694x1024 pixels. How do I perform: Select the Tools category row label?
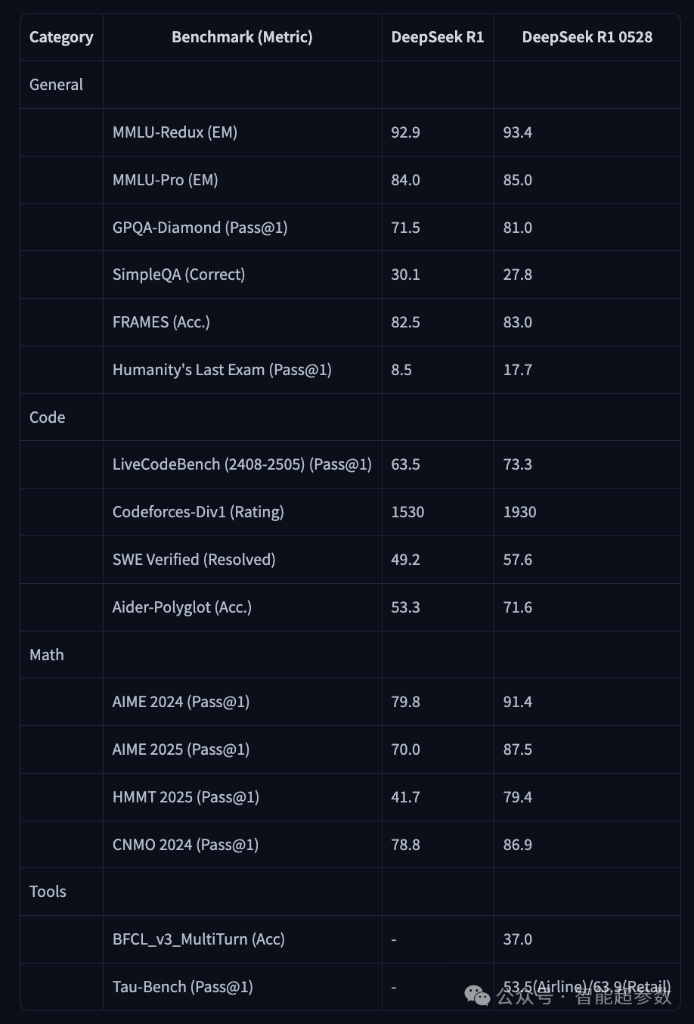pyautogui.click(x=48, y=892)
